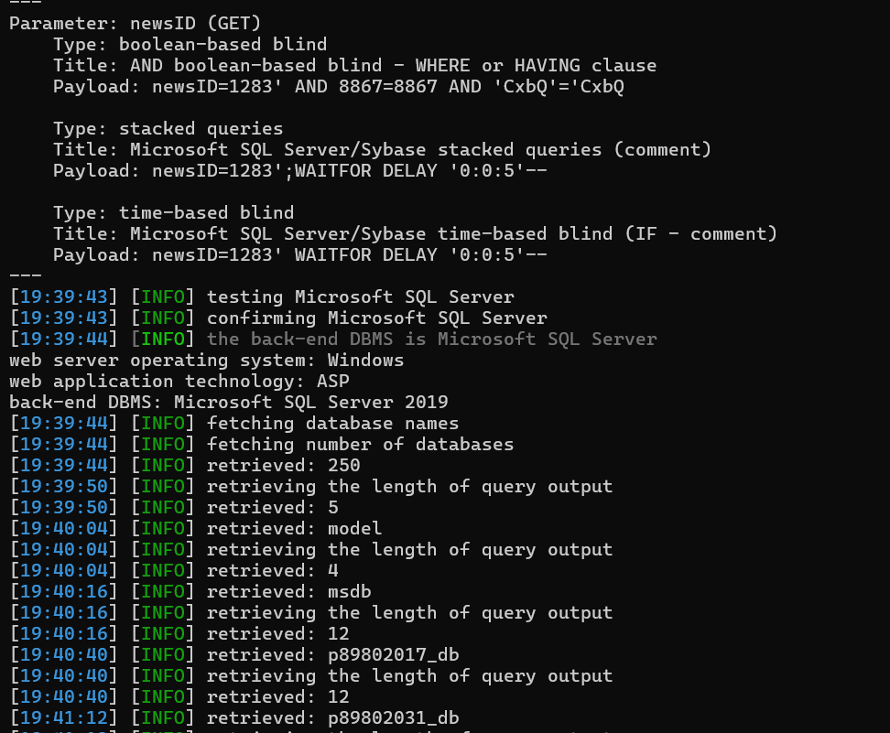This screenshot has height=733, width=890.
Task: Click 'retrieving the length' entry at 19:39:50
Action: coord(410,486)
